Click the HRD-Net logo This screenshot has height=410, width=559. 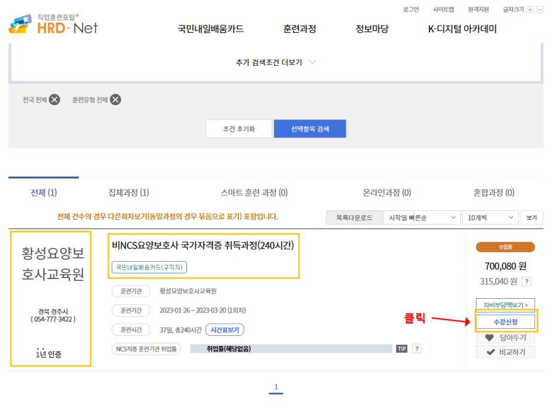click(53, 25)
